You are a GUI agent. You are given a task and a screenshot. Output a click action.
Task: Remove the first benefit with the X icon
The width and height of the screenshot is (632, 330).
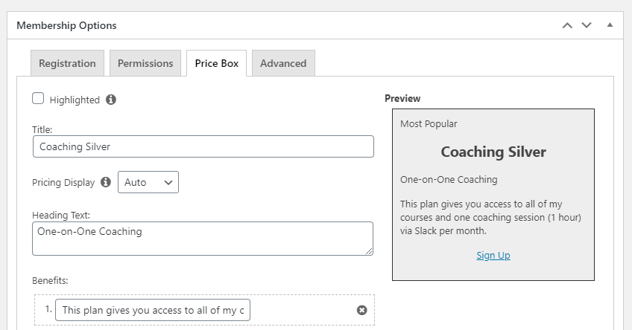click(362, 310)
